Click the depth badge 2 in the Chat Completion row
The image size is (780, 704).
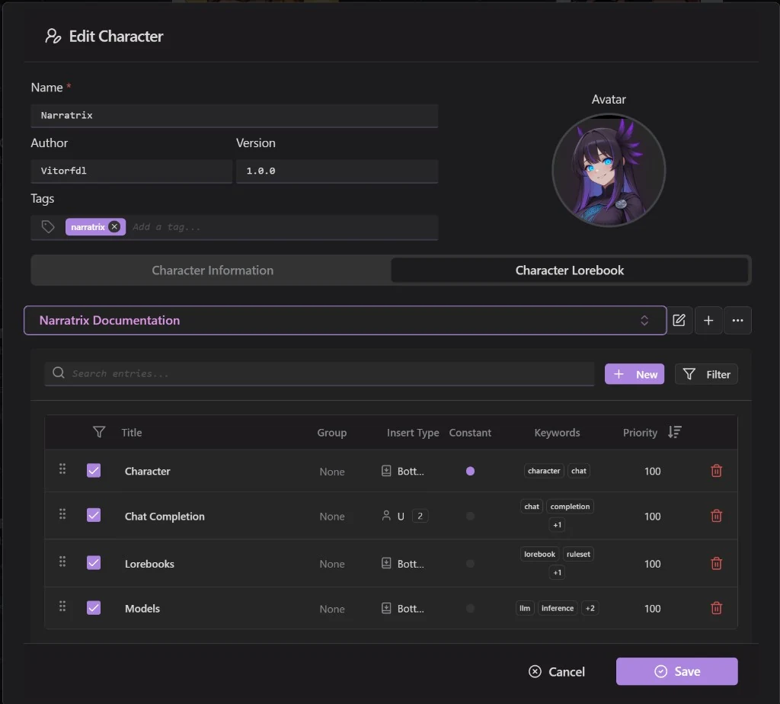[x=420, y=516]
